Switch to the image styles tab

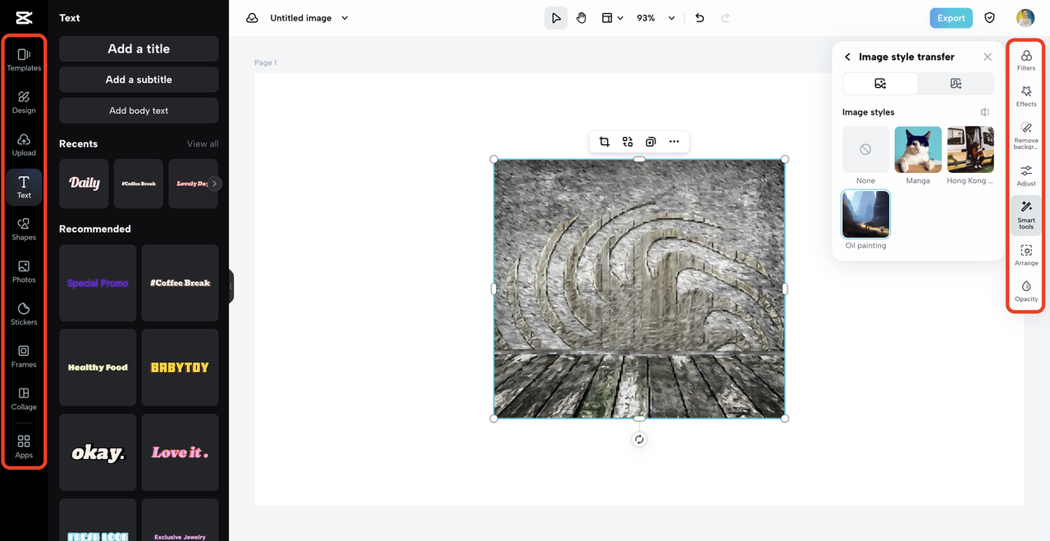coord(880,84)
